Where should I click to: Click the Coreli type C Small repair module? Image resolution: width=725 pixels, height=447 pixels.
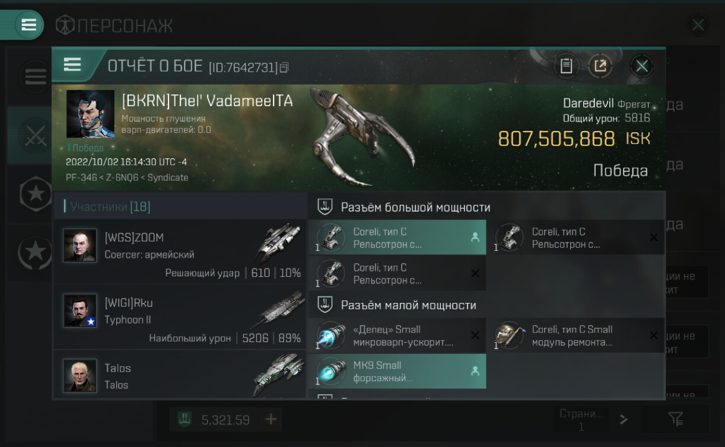point(575,336)
